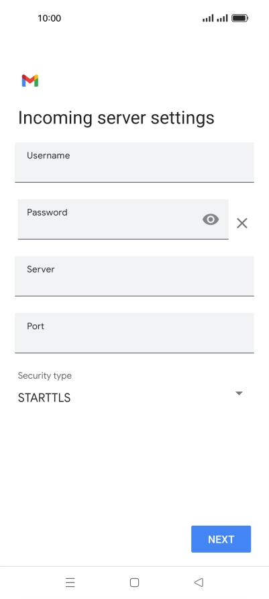Select the STARTTLS security type value

click(44, 398)
